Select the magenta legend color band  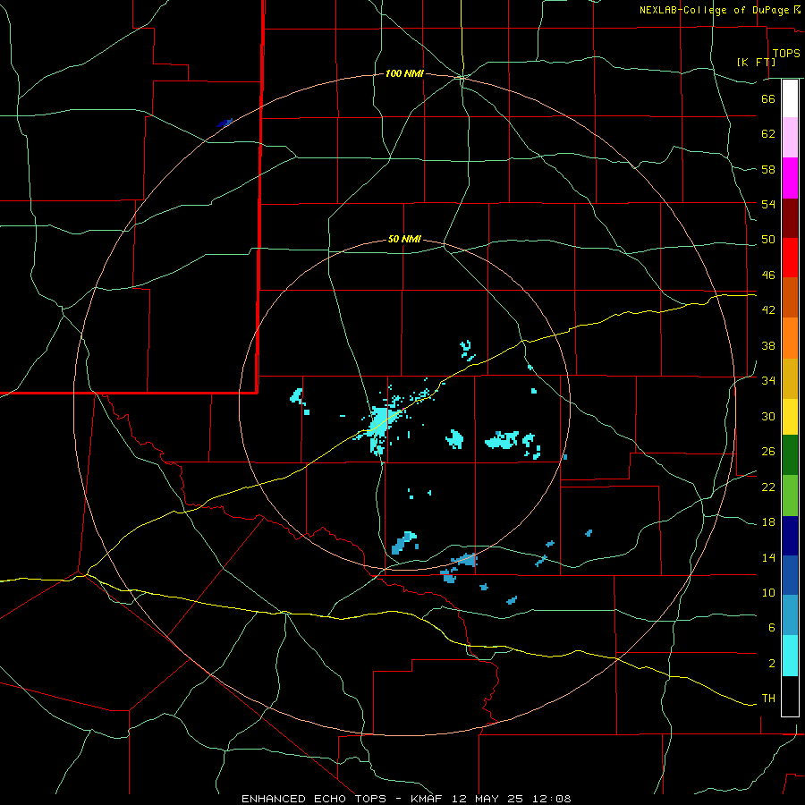click(x=790, y=178)
